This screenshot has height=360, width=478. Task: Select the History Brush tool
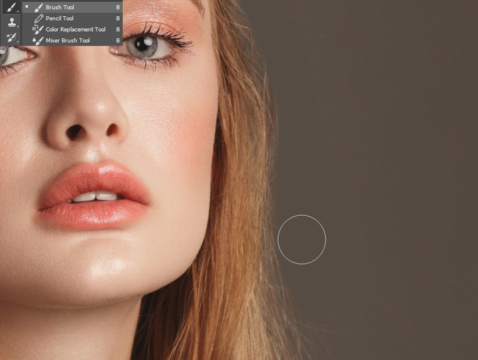click(x=10, y=37)
